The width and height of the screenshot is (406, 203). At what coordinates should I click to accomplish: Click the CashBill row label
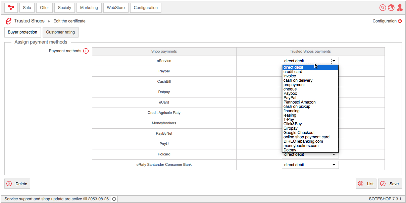coord(164,82)
